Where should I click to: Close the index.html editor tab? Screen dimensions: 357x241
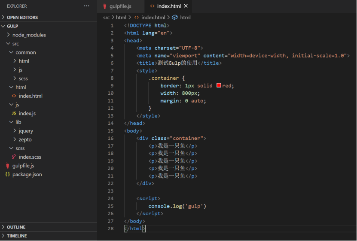tap(186, 6)
